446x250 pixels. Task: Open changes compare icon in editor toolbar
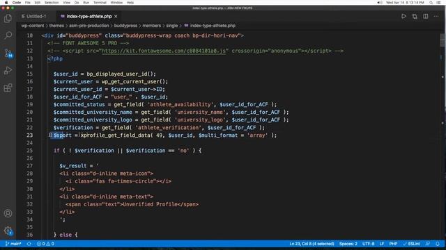coord(415,17)
